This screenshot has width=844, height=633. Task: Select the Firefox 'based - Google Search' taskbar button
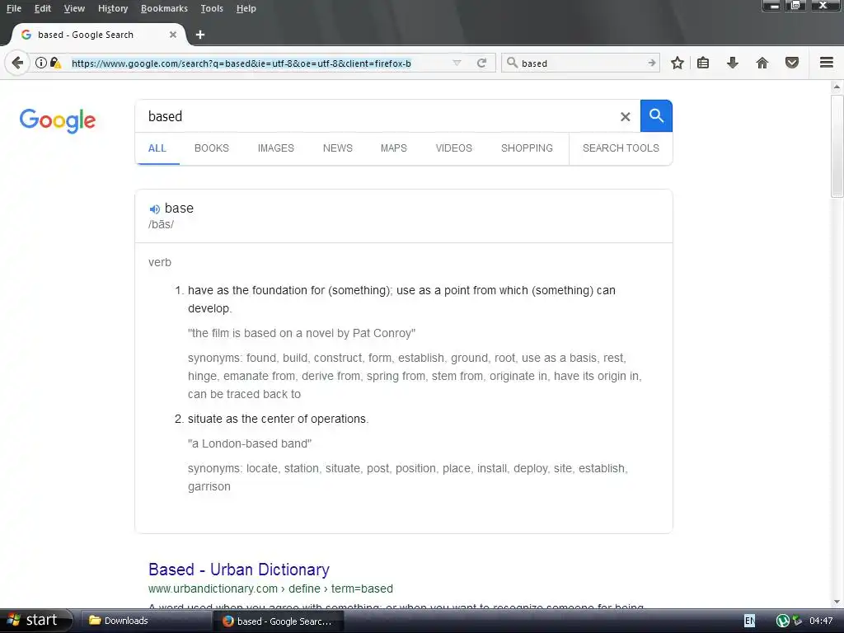point(279,621)
